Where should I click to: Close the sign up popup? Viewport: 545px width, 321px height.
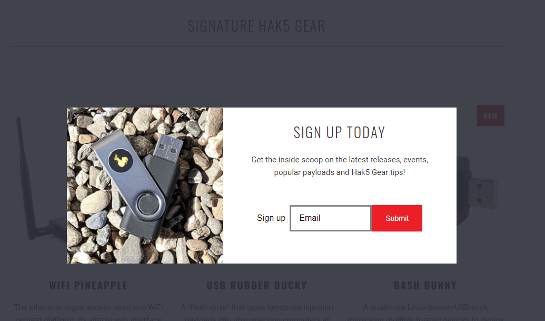[x=75, y=116]
